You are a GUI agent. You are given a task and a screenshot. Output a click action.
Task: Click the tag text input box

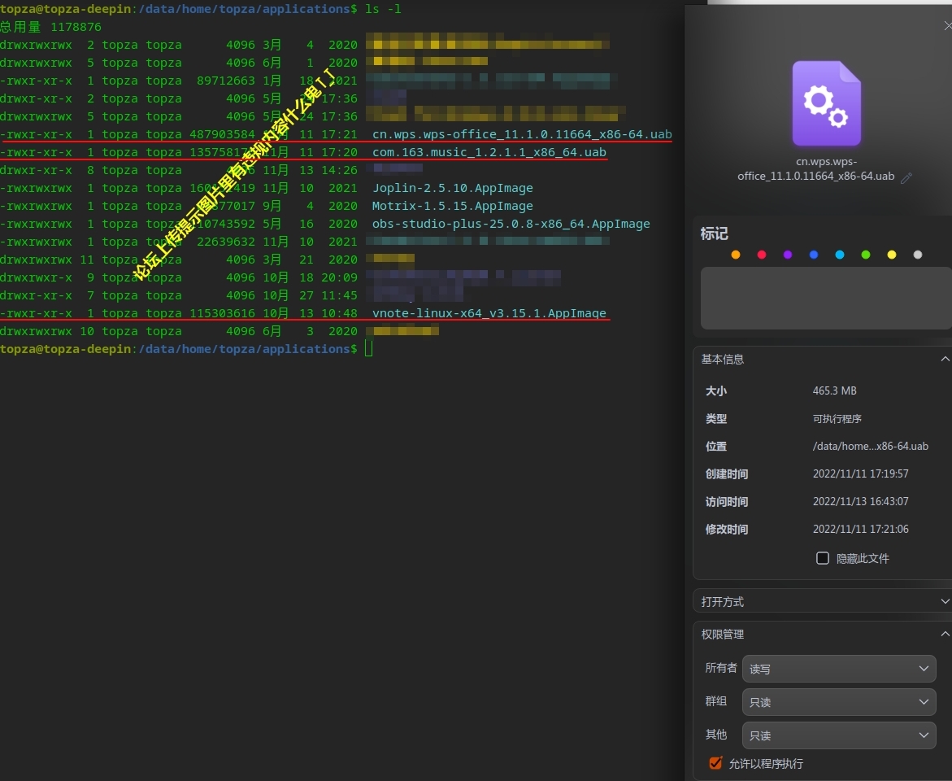click(x=825, y=298)
